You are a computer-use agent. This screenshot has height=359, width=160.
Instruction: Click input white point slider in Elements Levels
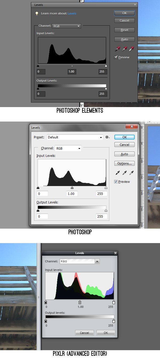tap(106, 66)
